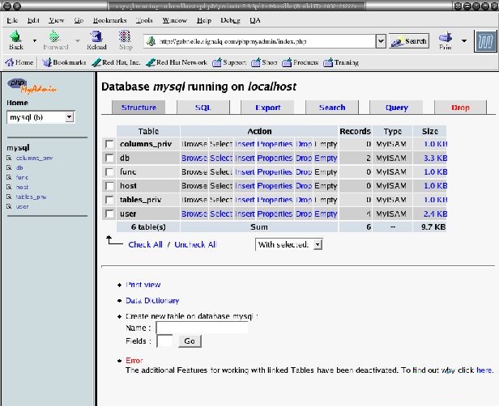Click the Back navigation icon
Image resolution: width=499 pixels, height=406 pixels.
click(15, 40)
